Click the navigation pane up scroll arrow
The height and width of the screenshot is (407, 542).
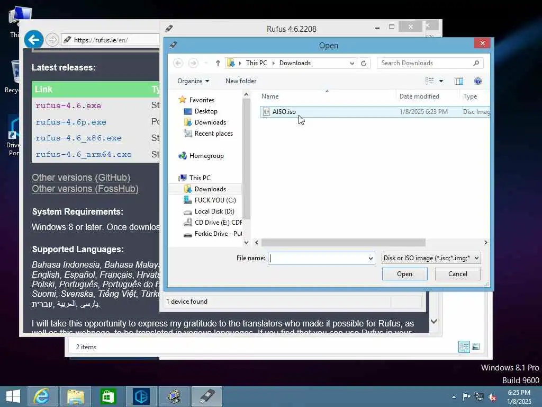point(246,94)
